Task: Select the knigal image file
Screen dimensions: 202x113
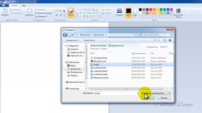Action: [132, 65]
